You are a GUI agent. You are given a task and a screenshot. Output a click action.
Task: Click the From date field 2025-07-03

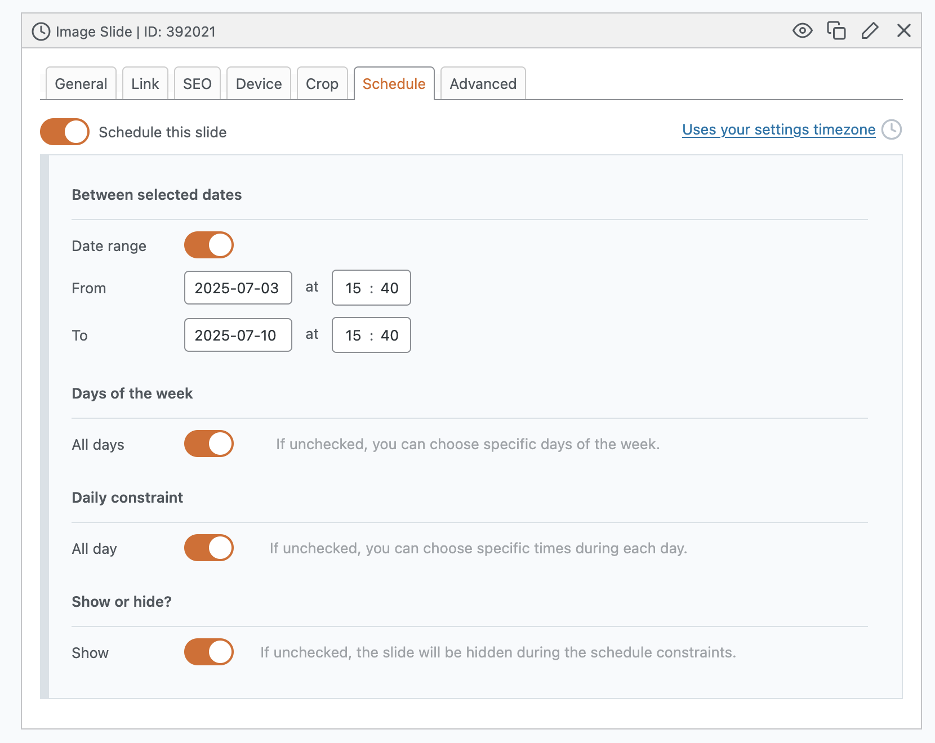pos(238,288)
